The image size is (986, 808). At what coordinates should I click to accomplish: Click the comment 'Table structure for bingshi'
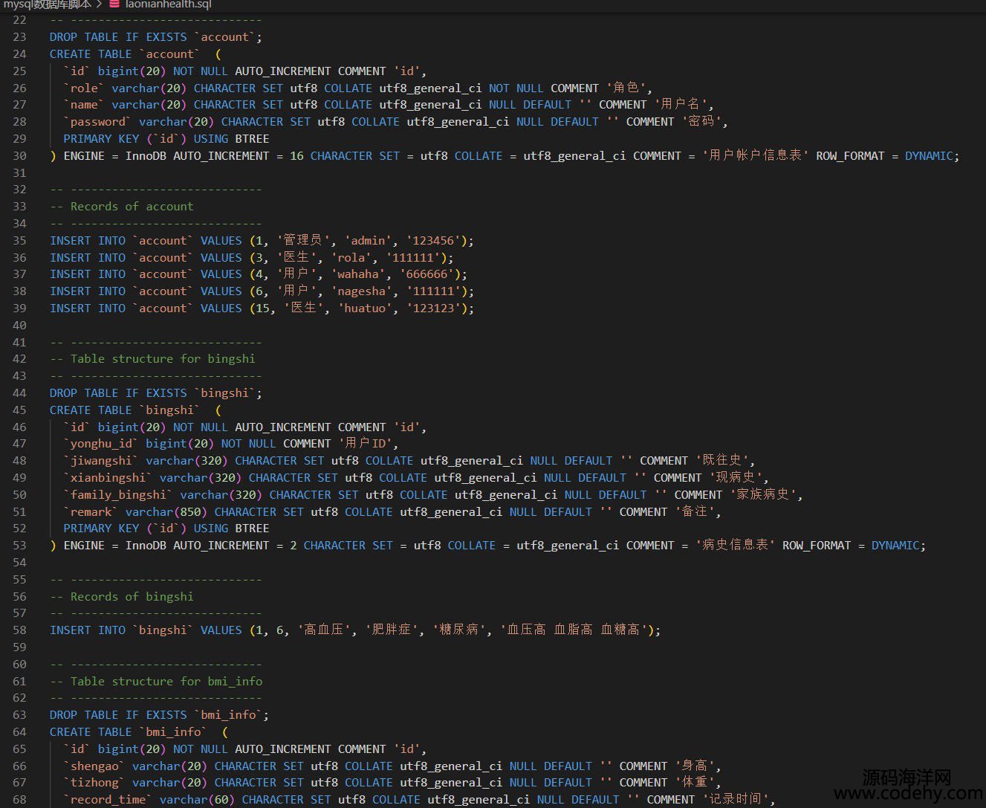(x=162, y=359)
